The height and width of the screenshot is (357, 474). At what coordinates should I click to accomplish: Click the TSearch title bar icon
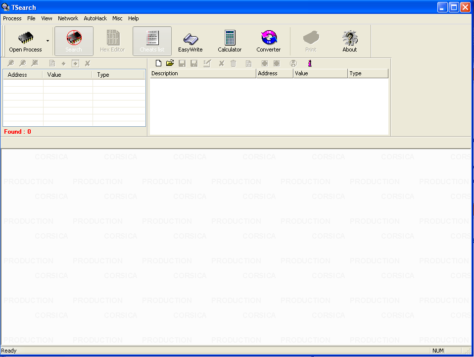click(5, 7)
